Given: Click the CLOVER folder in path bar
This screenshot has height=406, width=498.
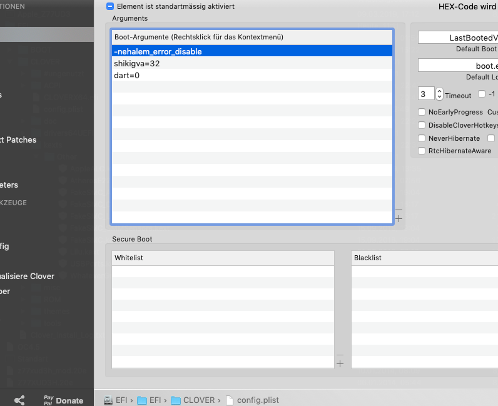Looking at the screenshot, I should (193, 400).
